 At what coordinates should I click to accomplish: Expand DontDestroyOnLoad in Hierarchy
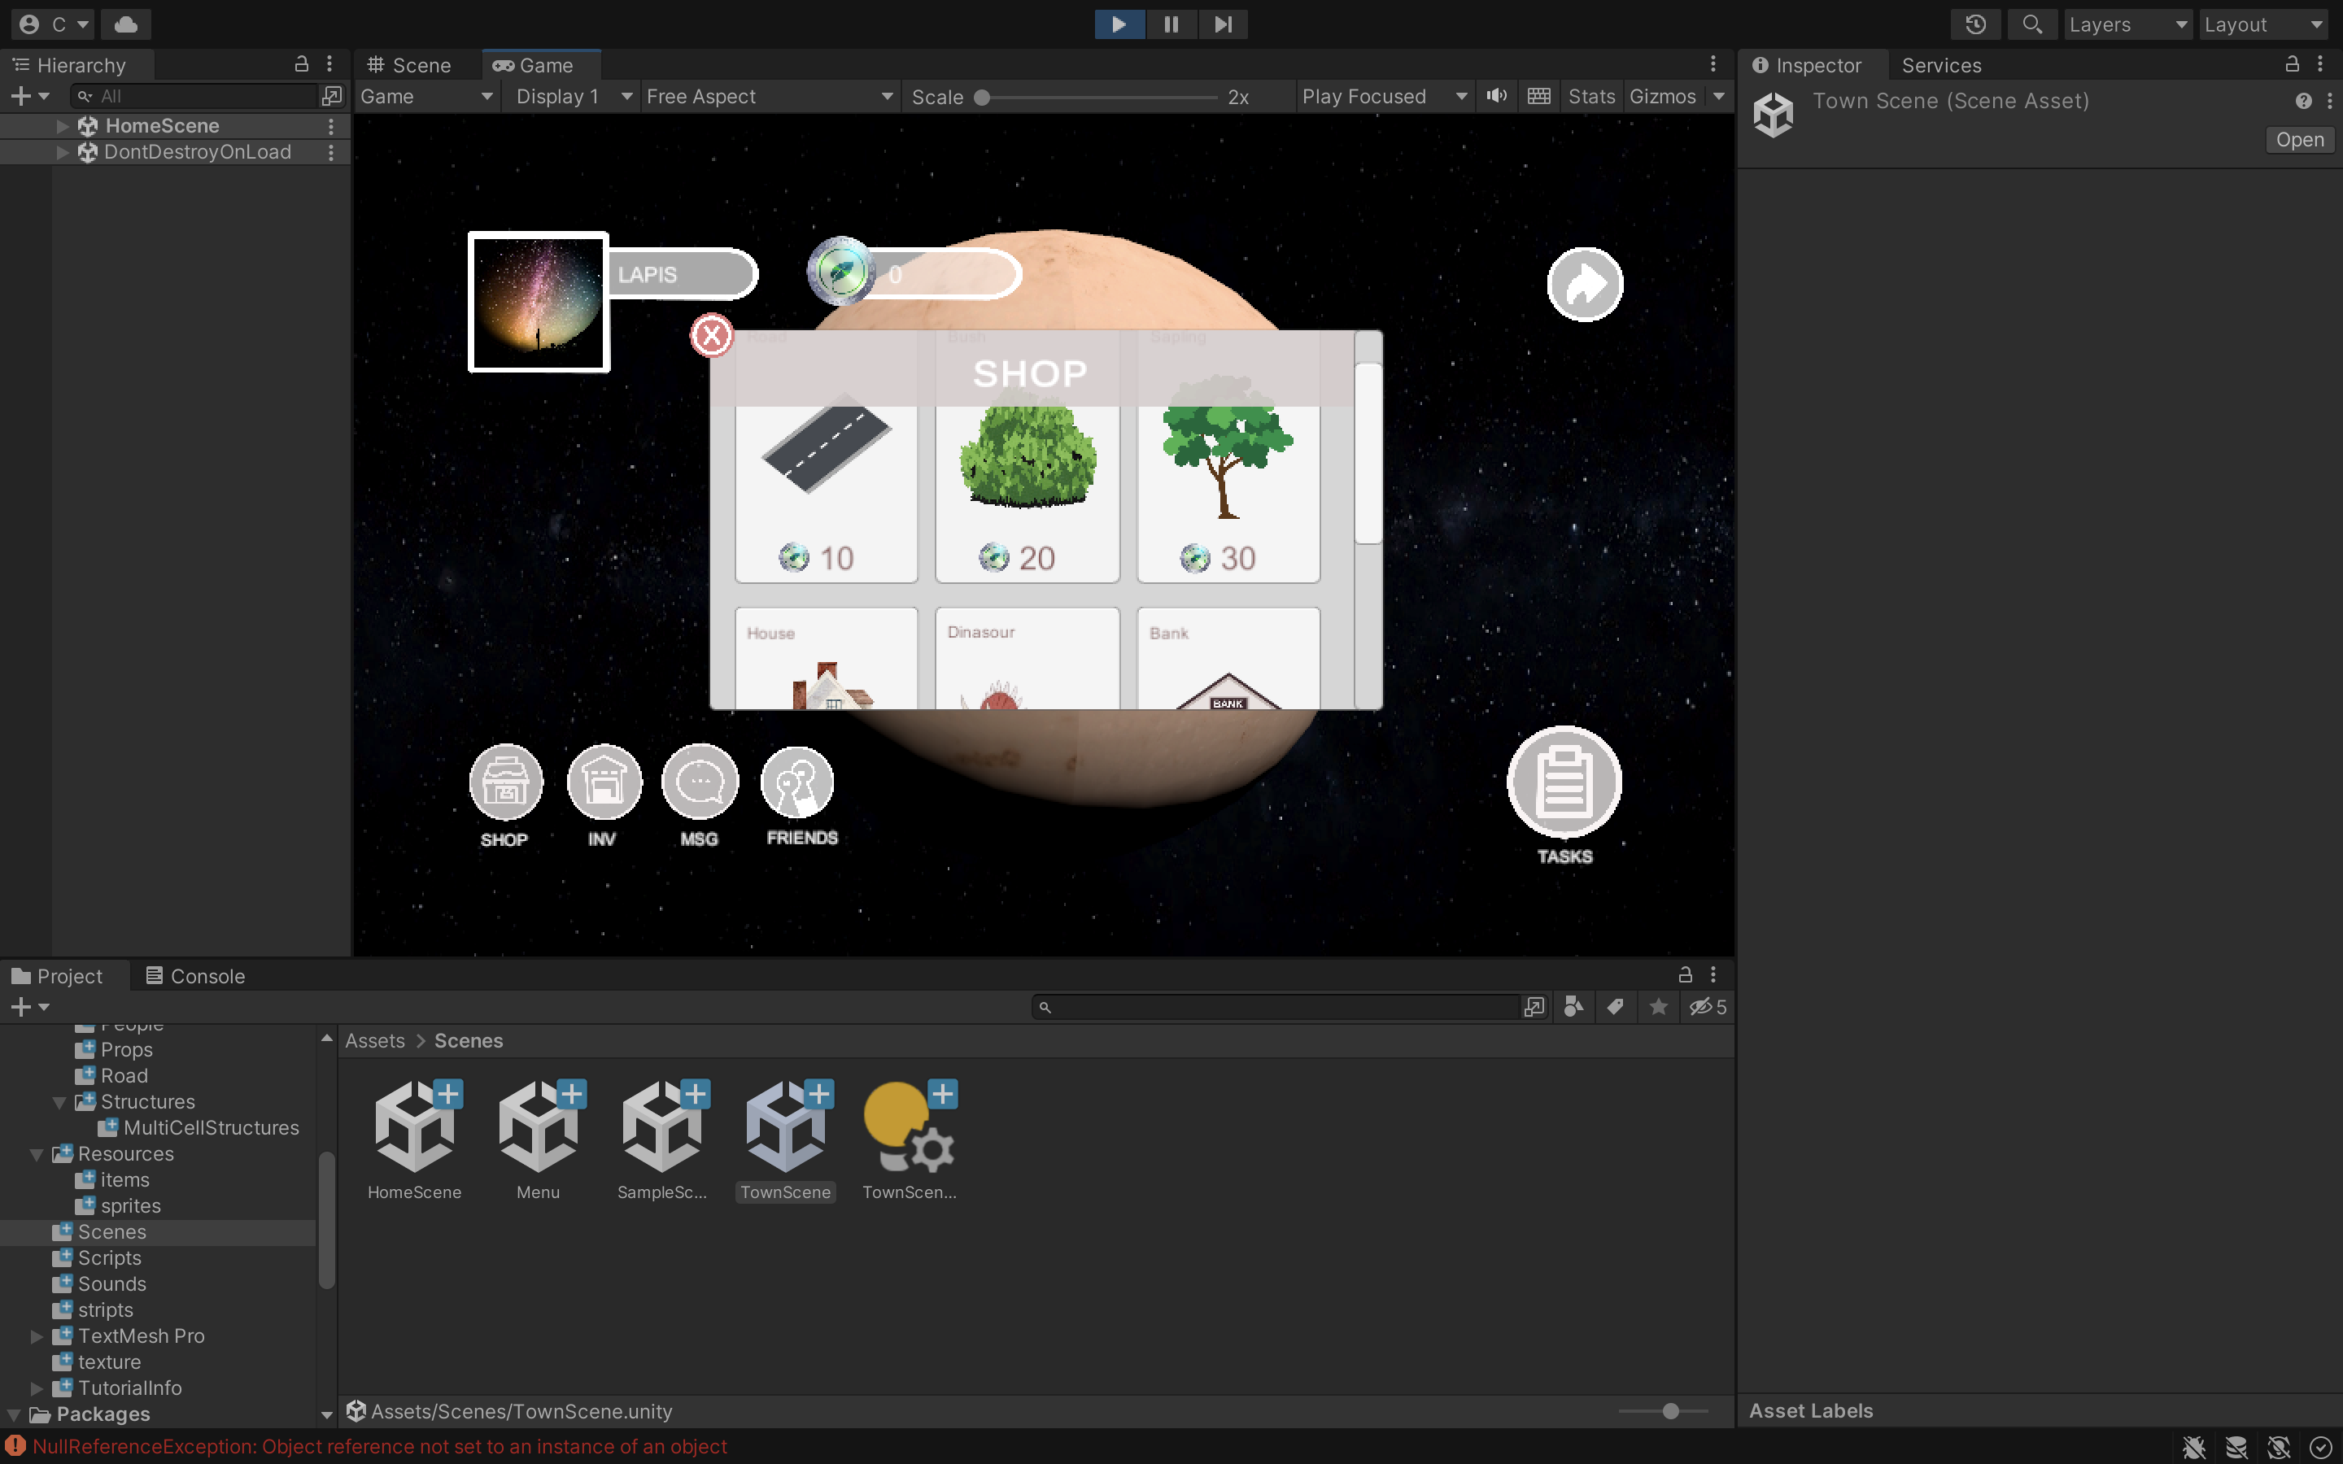coord(63,152)
